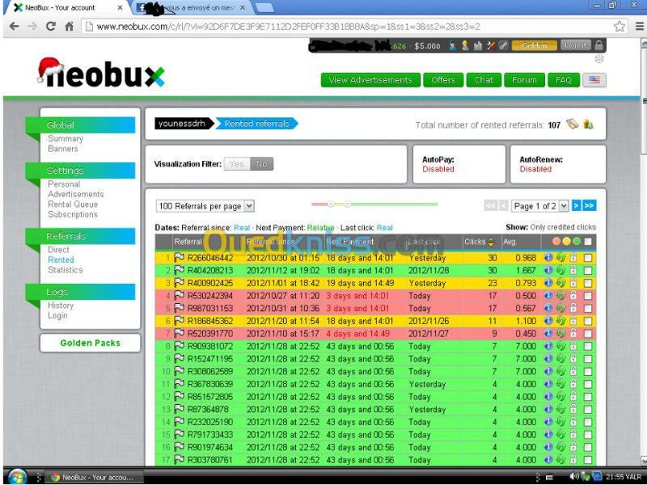Open the Offers menu button
Viewport: 647px width, 485px height.
coord(443,80)
